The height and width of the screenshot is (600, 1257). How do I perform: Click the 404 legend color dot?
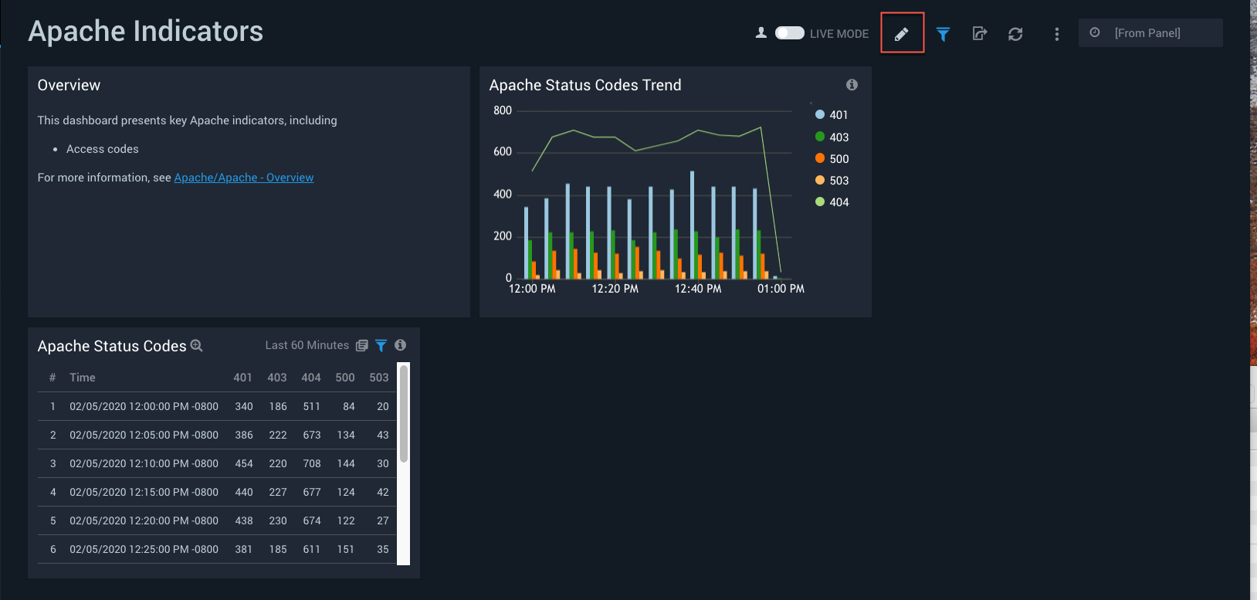pos(820,202)
